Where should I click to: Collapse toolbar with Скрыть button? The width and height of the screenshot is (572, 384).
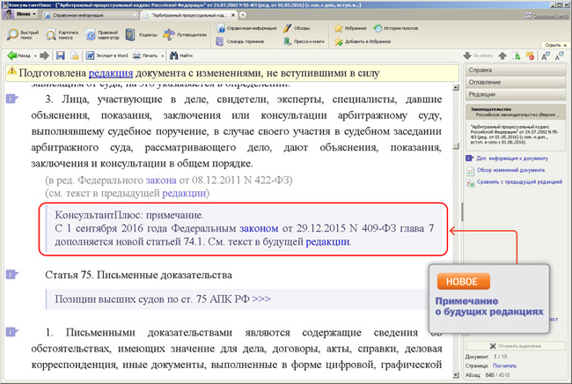[555, 45]
